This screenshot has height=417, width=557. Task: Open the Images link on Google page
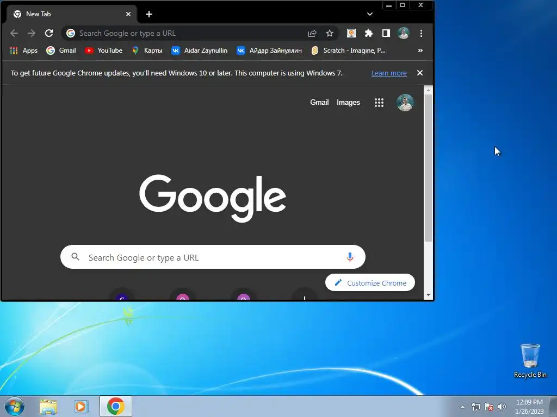click(348, 103)
